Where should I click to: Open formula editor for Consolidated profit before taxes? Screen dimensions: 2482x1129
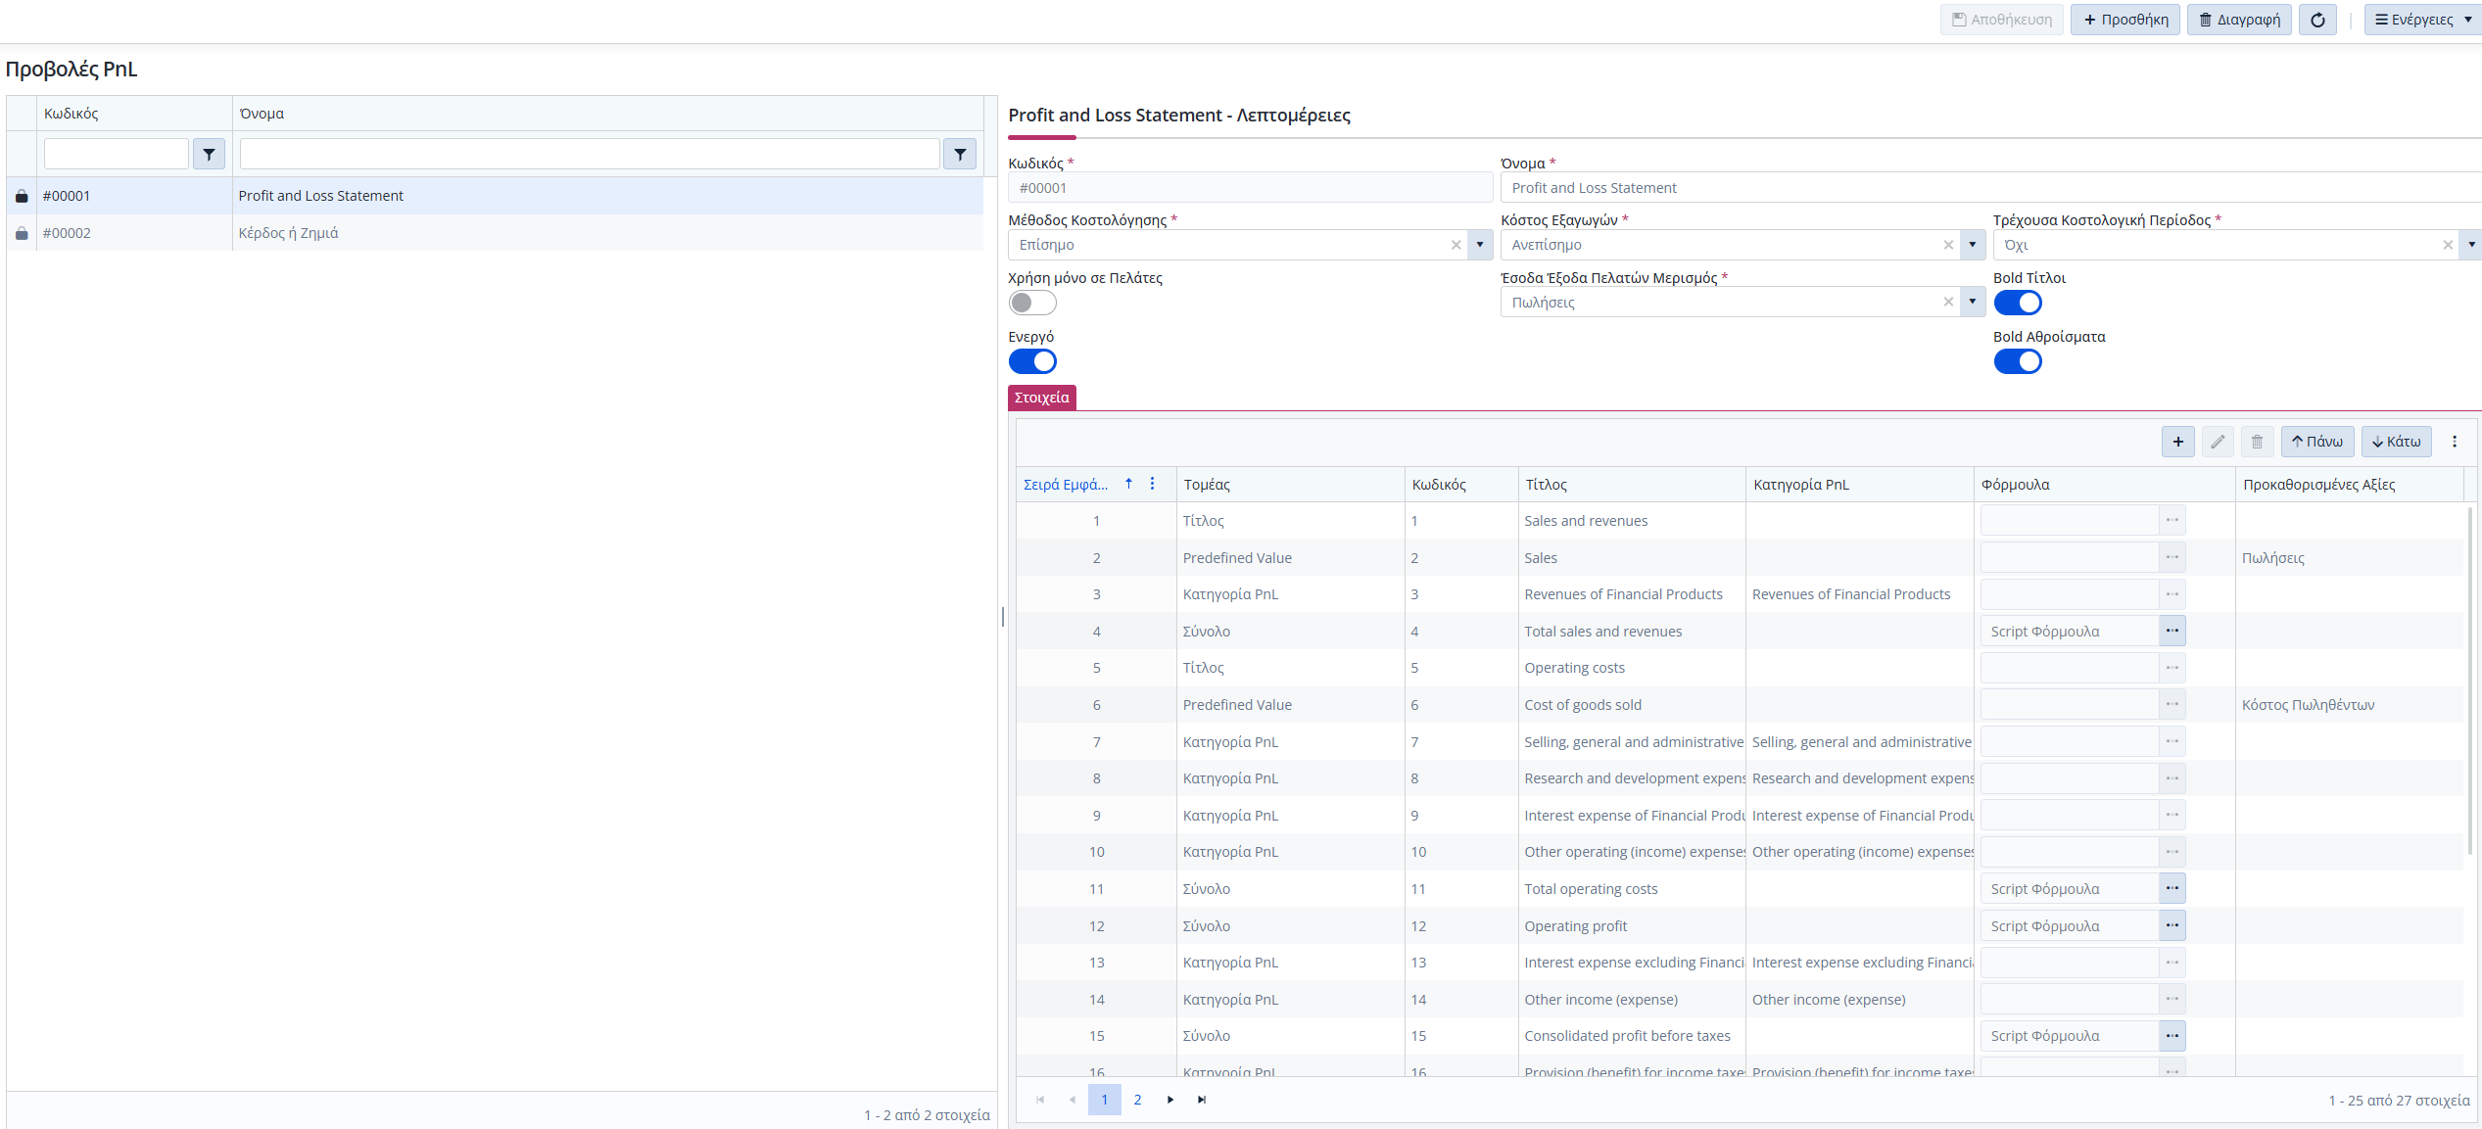pyautogui.click(x=2172, y=1035)
